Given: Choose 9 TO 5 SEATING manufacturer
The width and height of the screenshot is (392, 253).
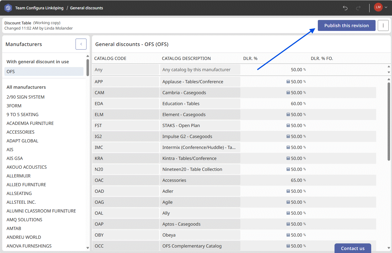Looking at the screenshot, I should [22, 114].
